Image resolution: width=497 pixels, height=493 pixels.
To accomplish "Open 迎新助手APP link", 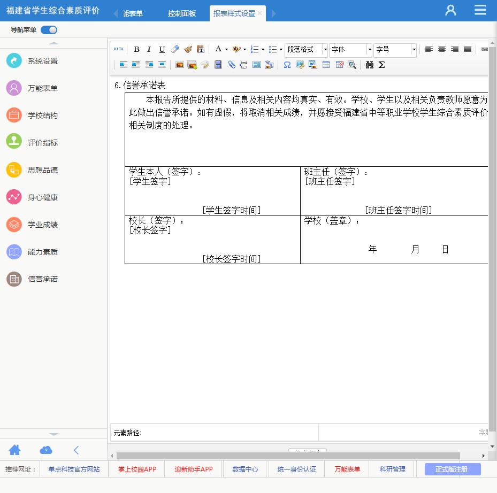I will [x=193, y=469].
